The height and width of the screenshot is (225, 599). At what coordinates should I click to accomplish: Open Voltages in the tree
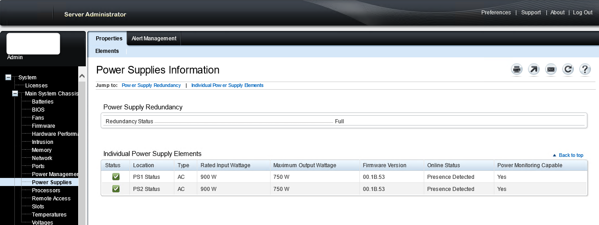[42, 222]
